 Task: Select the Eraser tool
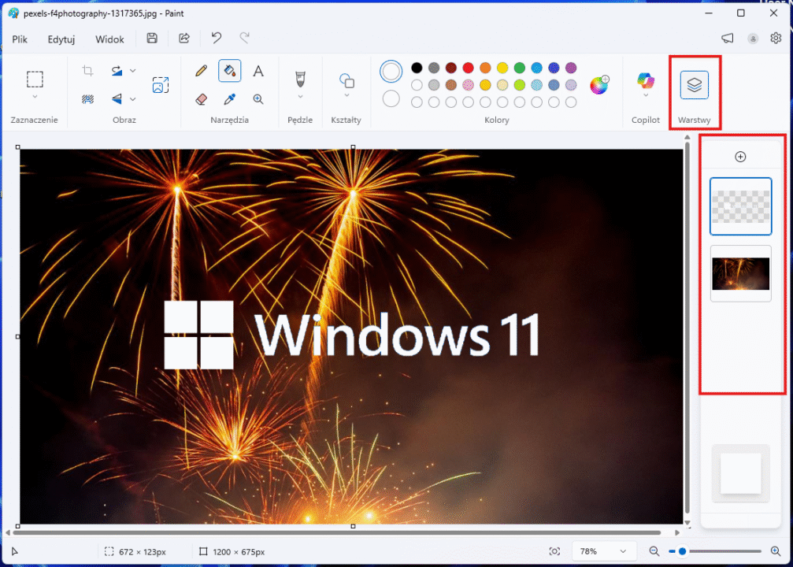click(x=201, y=99)
